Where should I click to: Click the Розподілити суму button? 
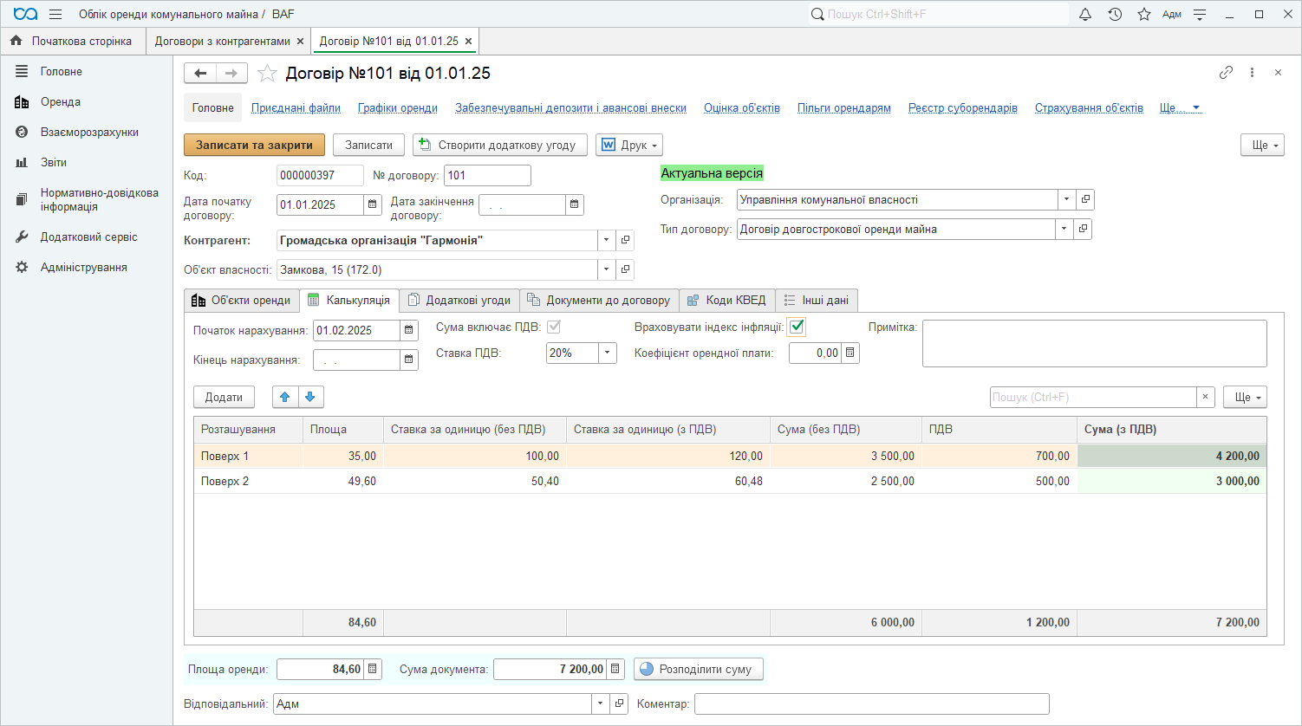(x=699, y=669)
